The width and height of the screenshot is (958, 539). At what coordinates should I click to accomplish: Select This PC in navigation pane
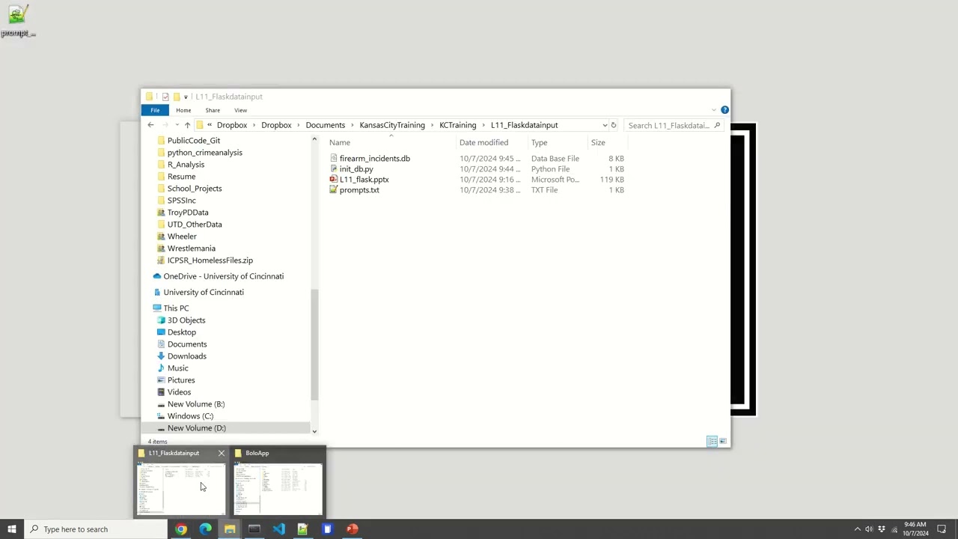click(176, 308)
